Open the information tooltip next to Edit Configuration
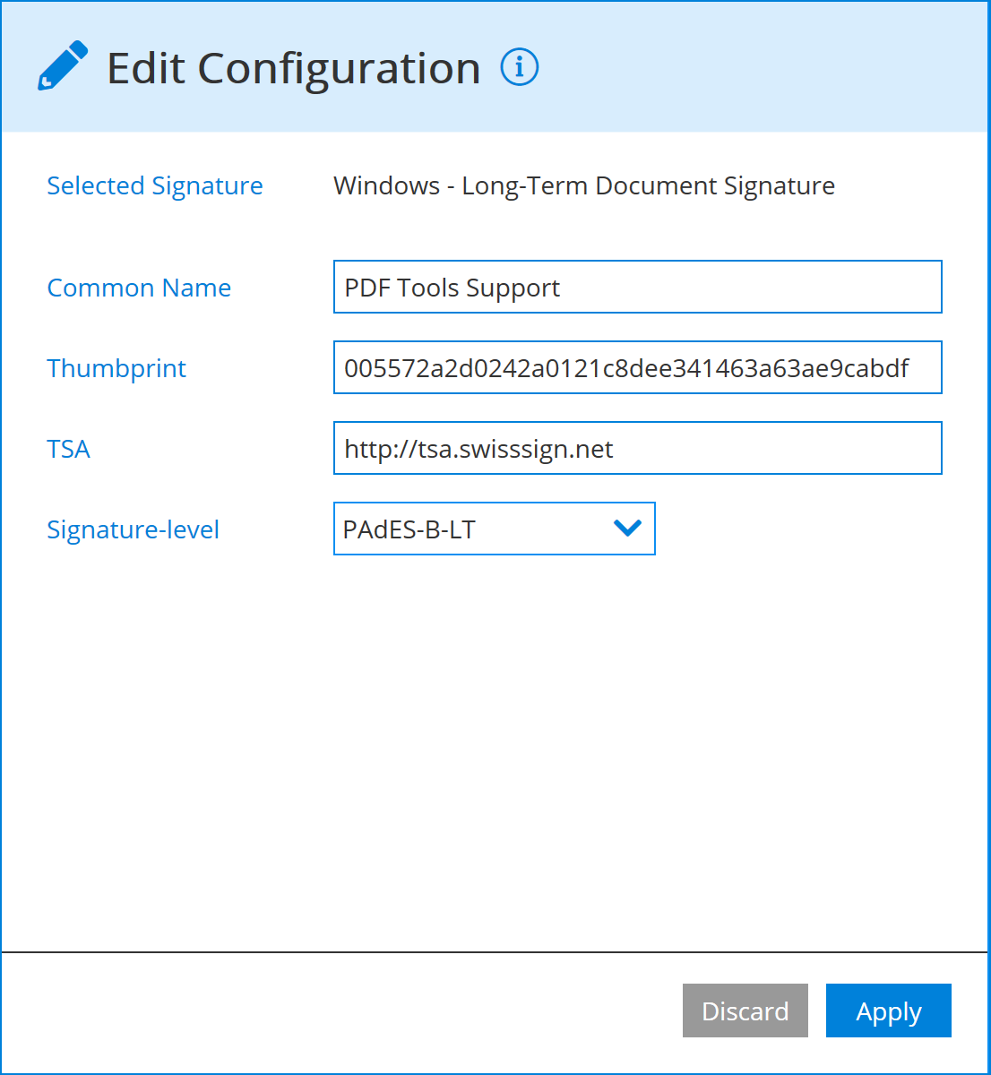Image resolution: width=991 pixels, height=1075 pixels. coord(520,66)
